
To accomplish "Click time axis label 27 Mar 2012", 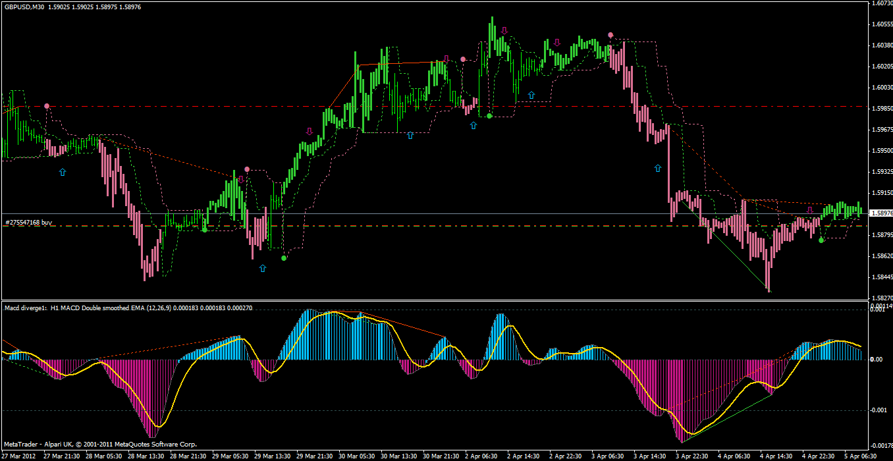I will (x=18, y=456).
